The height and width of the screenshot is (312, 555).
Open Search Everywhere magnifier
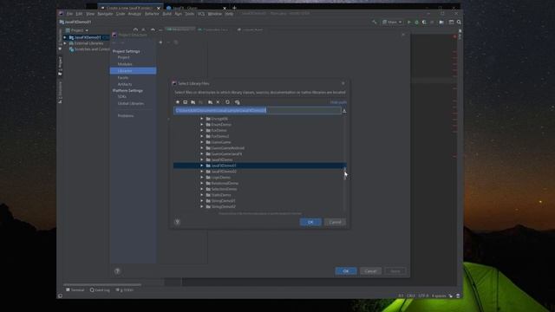[x=459, y=23]
